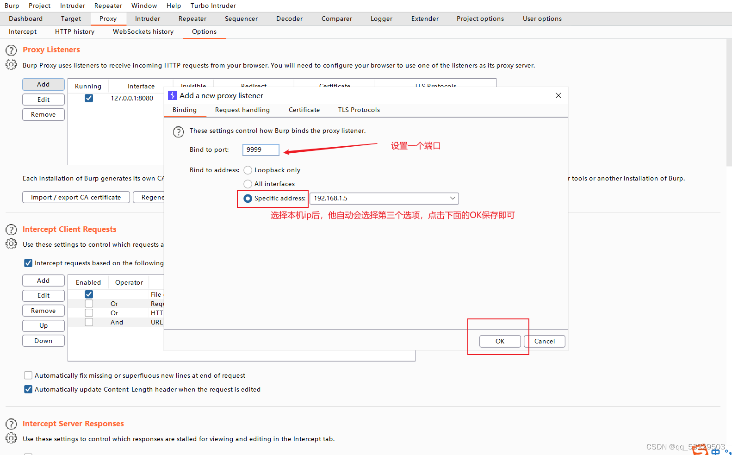Open the Request handling tab in dialog
Viewport: 732px width, 455px height.
tap(242, 110)
